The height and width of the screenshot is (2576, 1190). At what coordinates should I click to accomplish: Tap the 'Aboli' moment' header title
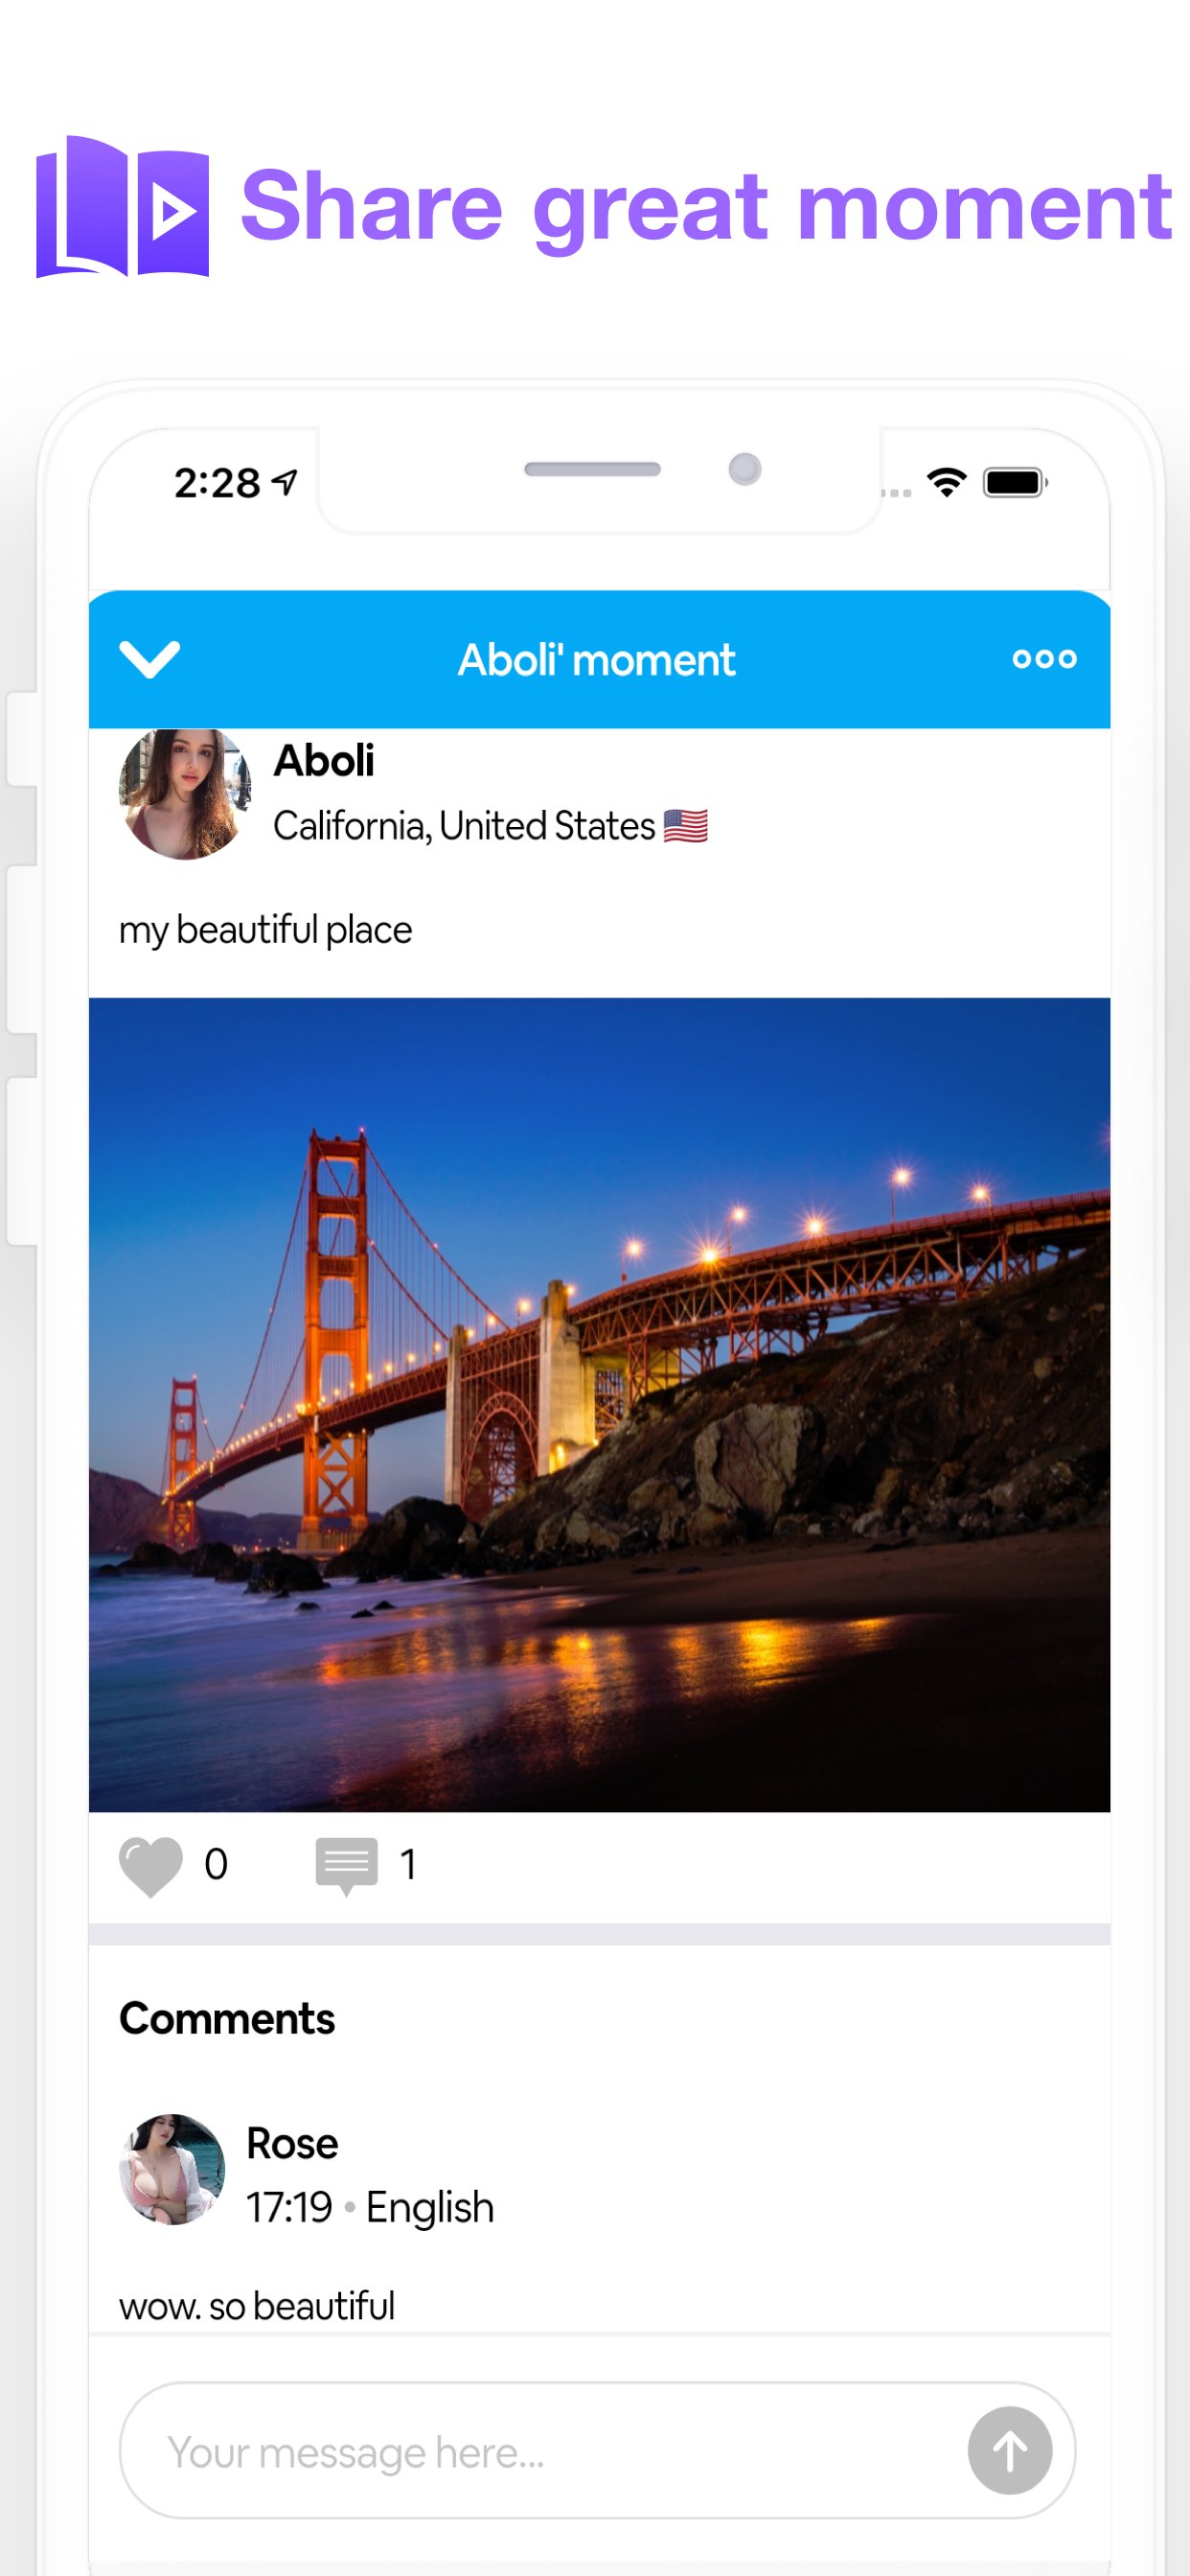pyautogui.click(x=597, y=660)
